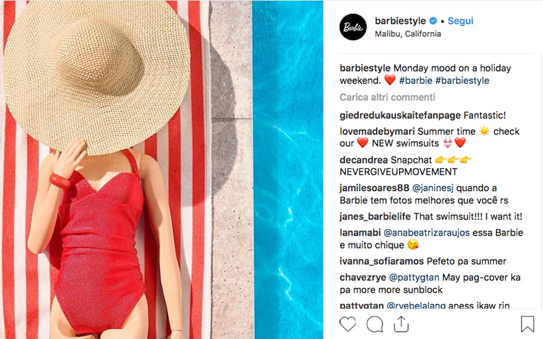
Task: Open the comment bubble icon
Action: tap(375, 324)
